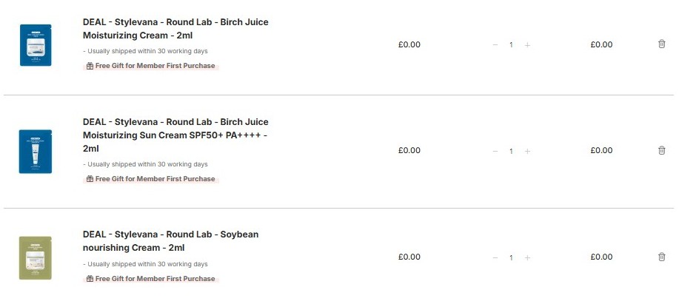Click Soybean nourishing Cream thumbnail image
The width and height of the screenshot is (679, 304).
pos(36,257)
